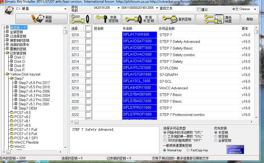Select the FastCopy key radio option
The height and width of the screenshot is (163, 264).
(188, 150)
